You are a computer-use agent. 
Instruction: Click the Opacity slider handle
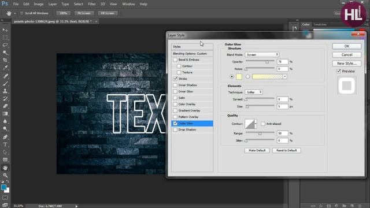pos(267,62)
